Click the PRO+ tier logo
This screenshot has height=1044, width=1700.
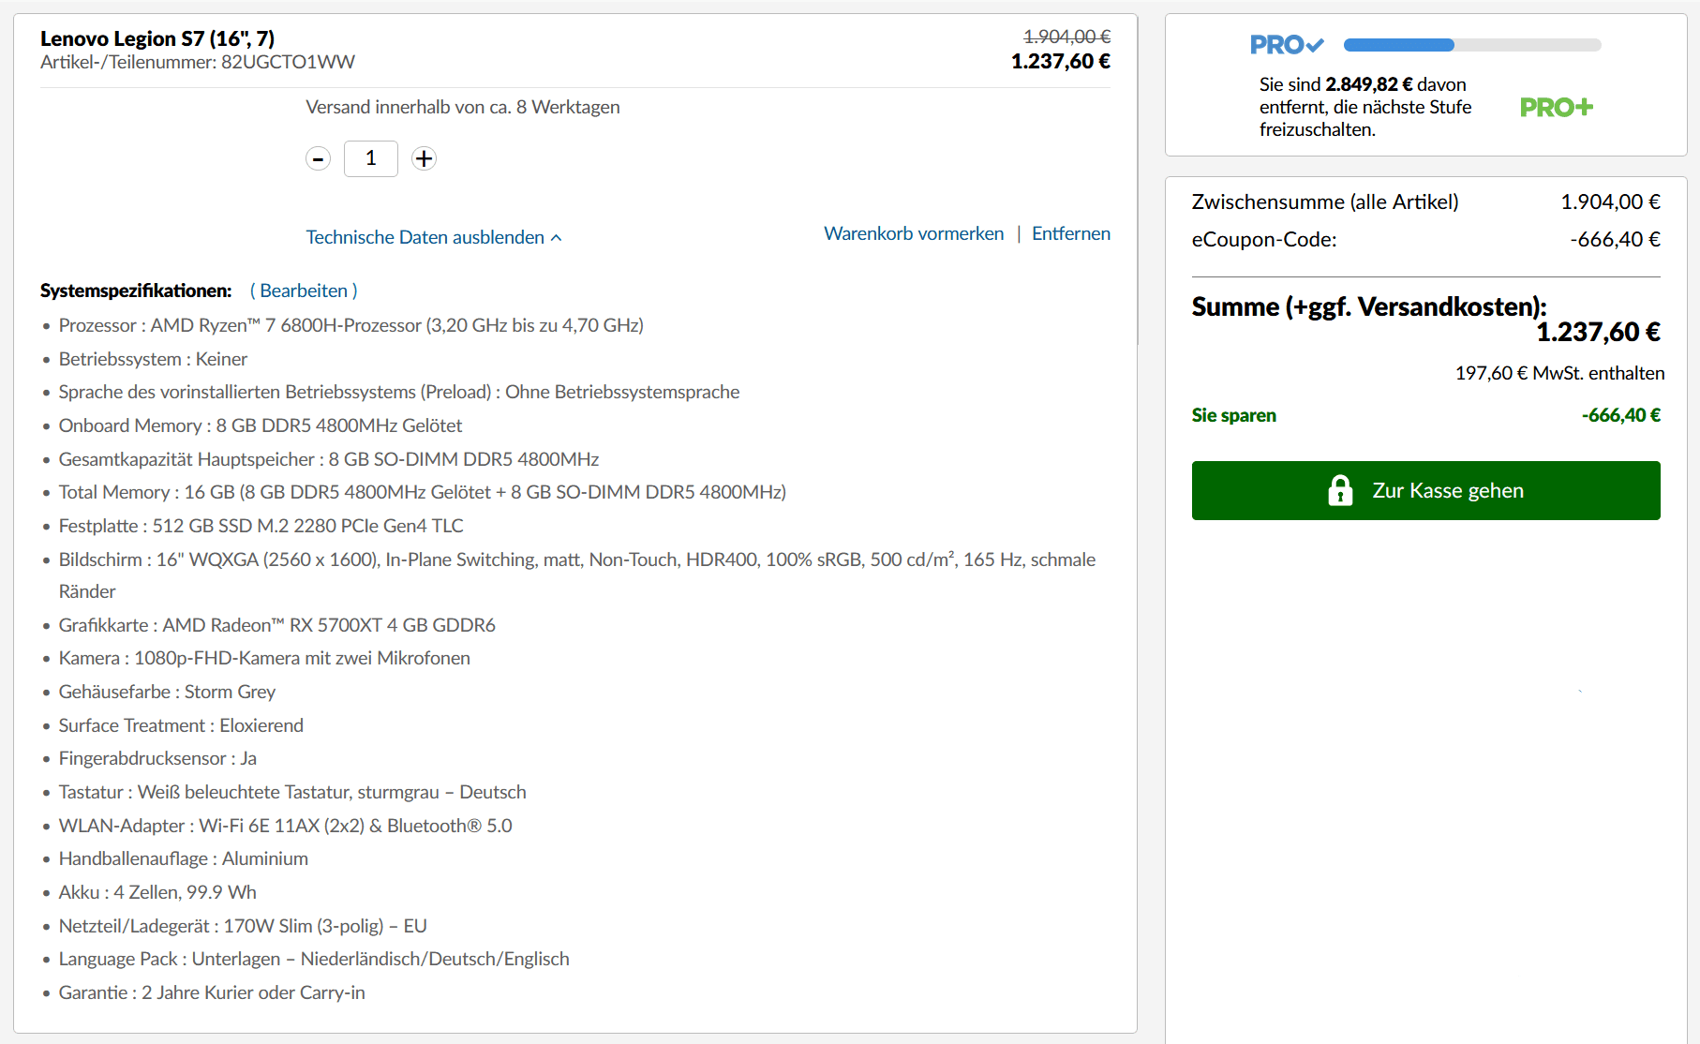click(1557, 107)
